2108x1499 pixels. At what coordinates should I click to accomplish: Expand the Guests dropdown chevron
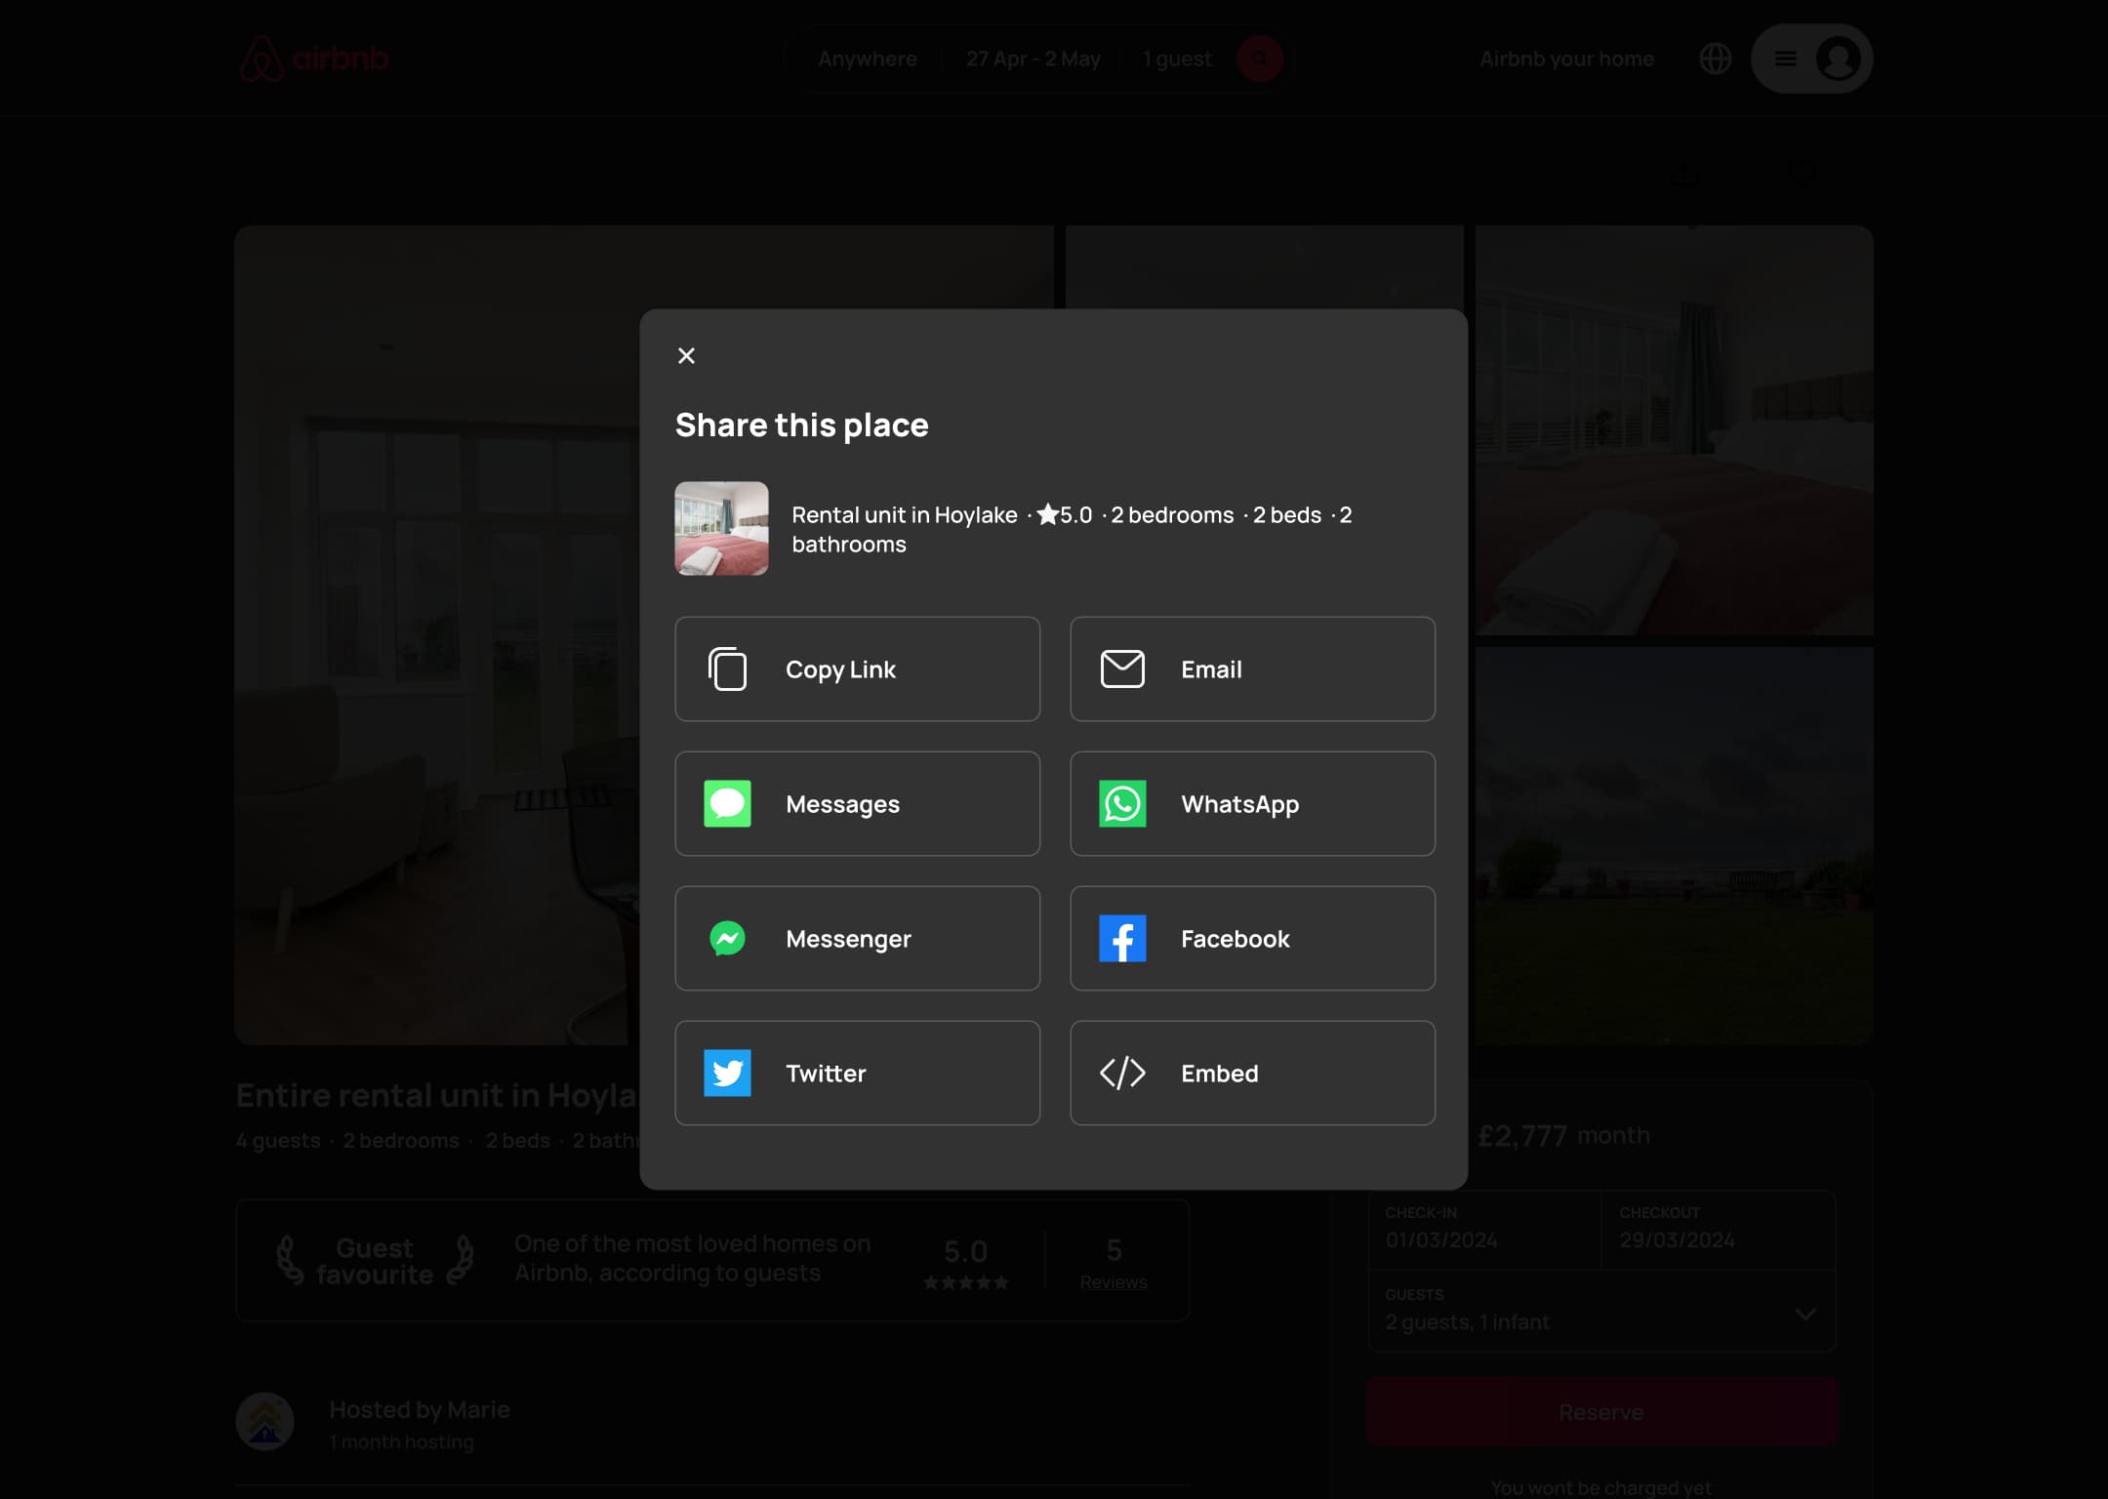click(1805, 1314)
